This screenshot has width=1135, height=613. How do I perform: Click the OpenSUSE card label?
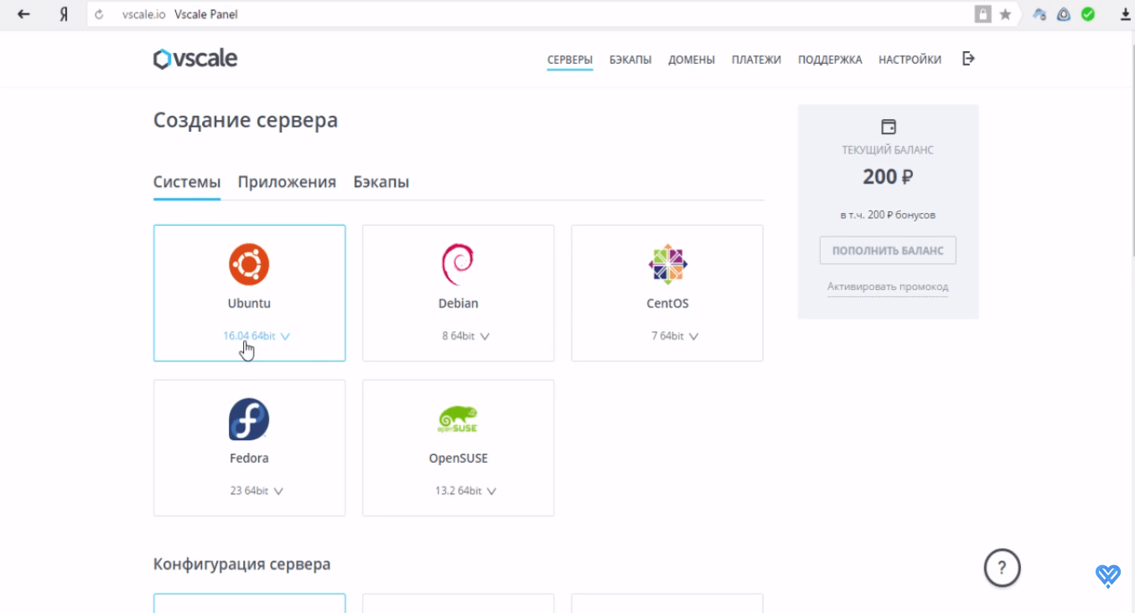click(x=458, y=459)
